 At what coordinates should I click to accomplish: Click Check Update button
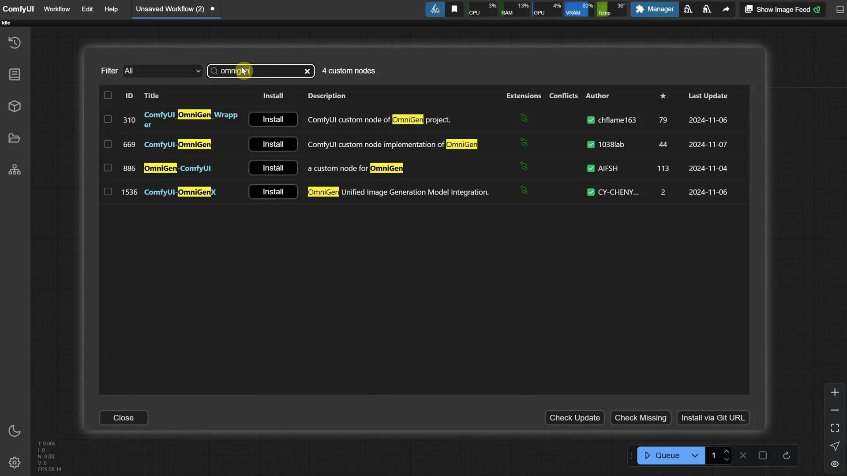click(x=574, y=417)
